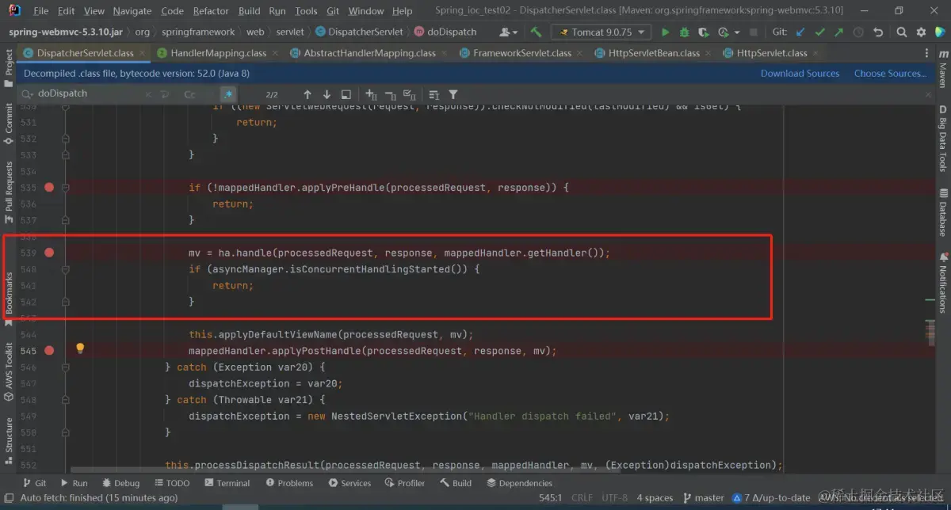Add selection for next occurrence icon

(371, 94)
